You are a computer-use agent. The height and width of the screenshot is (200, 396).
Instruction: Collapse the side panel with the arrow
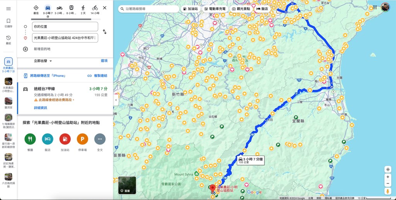pyautogui.click(x=116, y=100)
